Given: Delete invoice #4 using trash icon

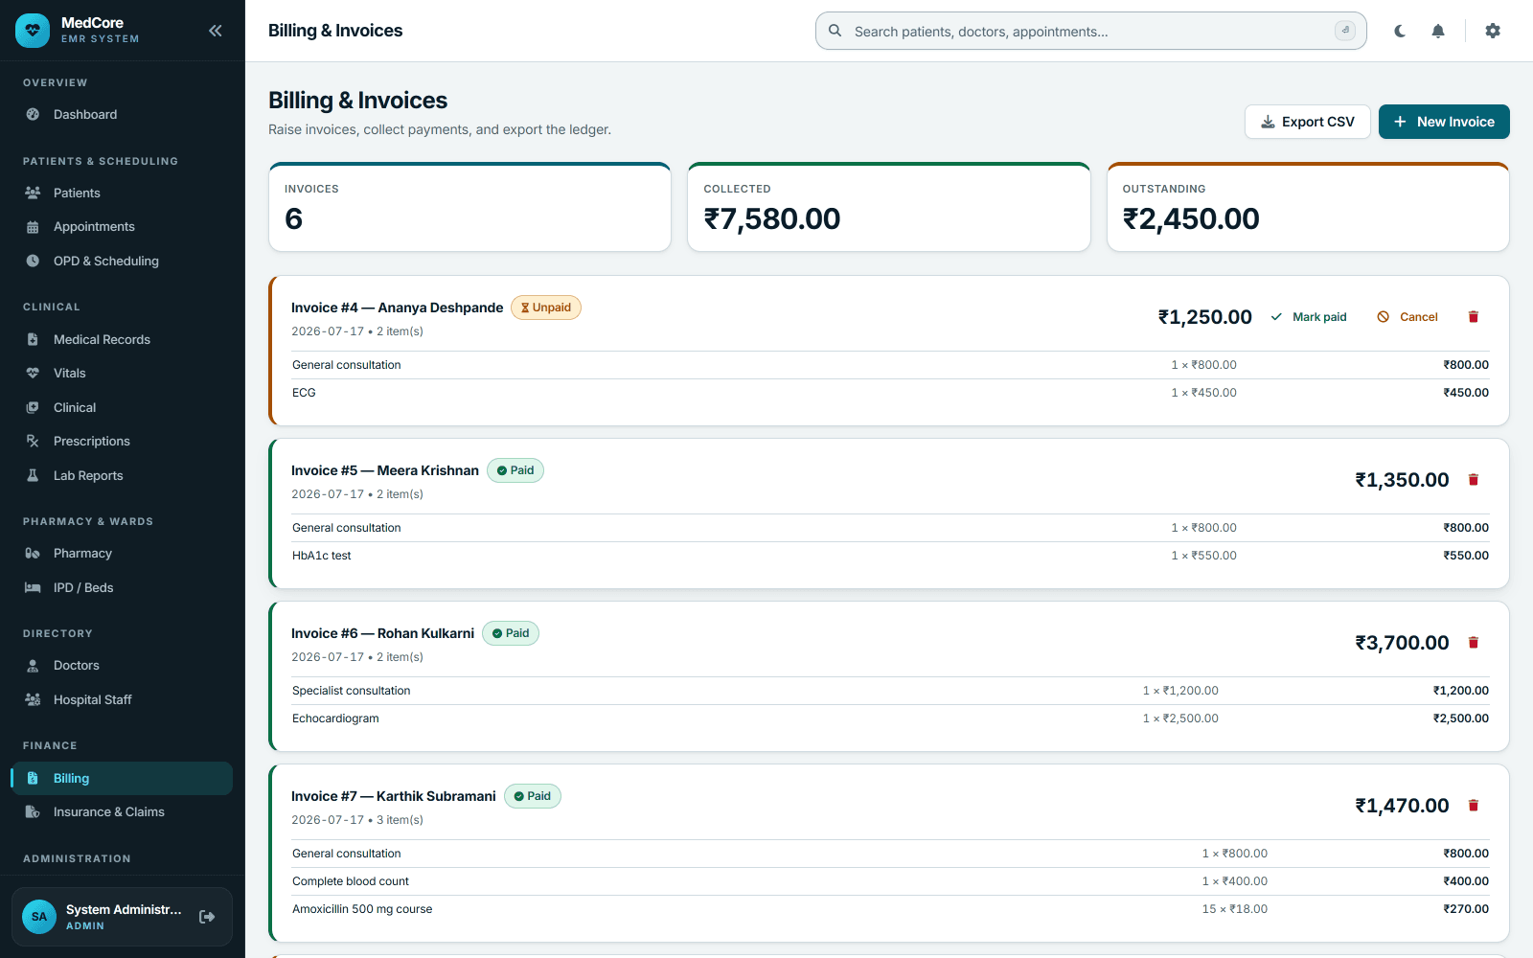Looking at the screenshot, I should (x=1474, y=317).
